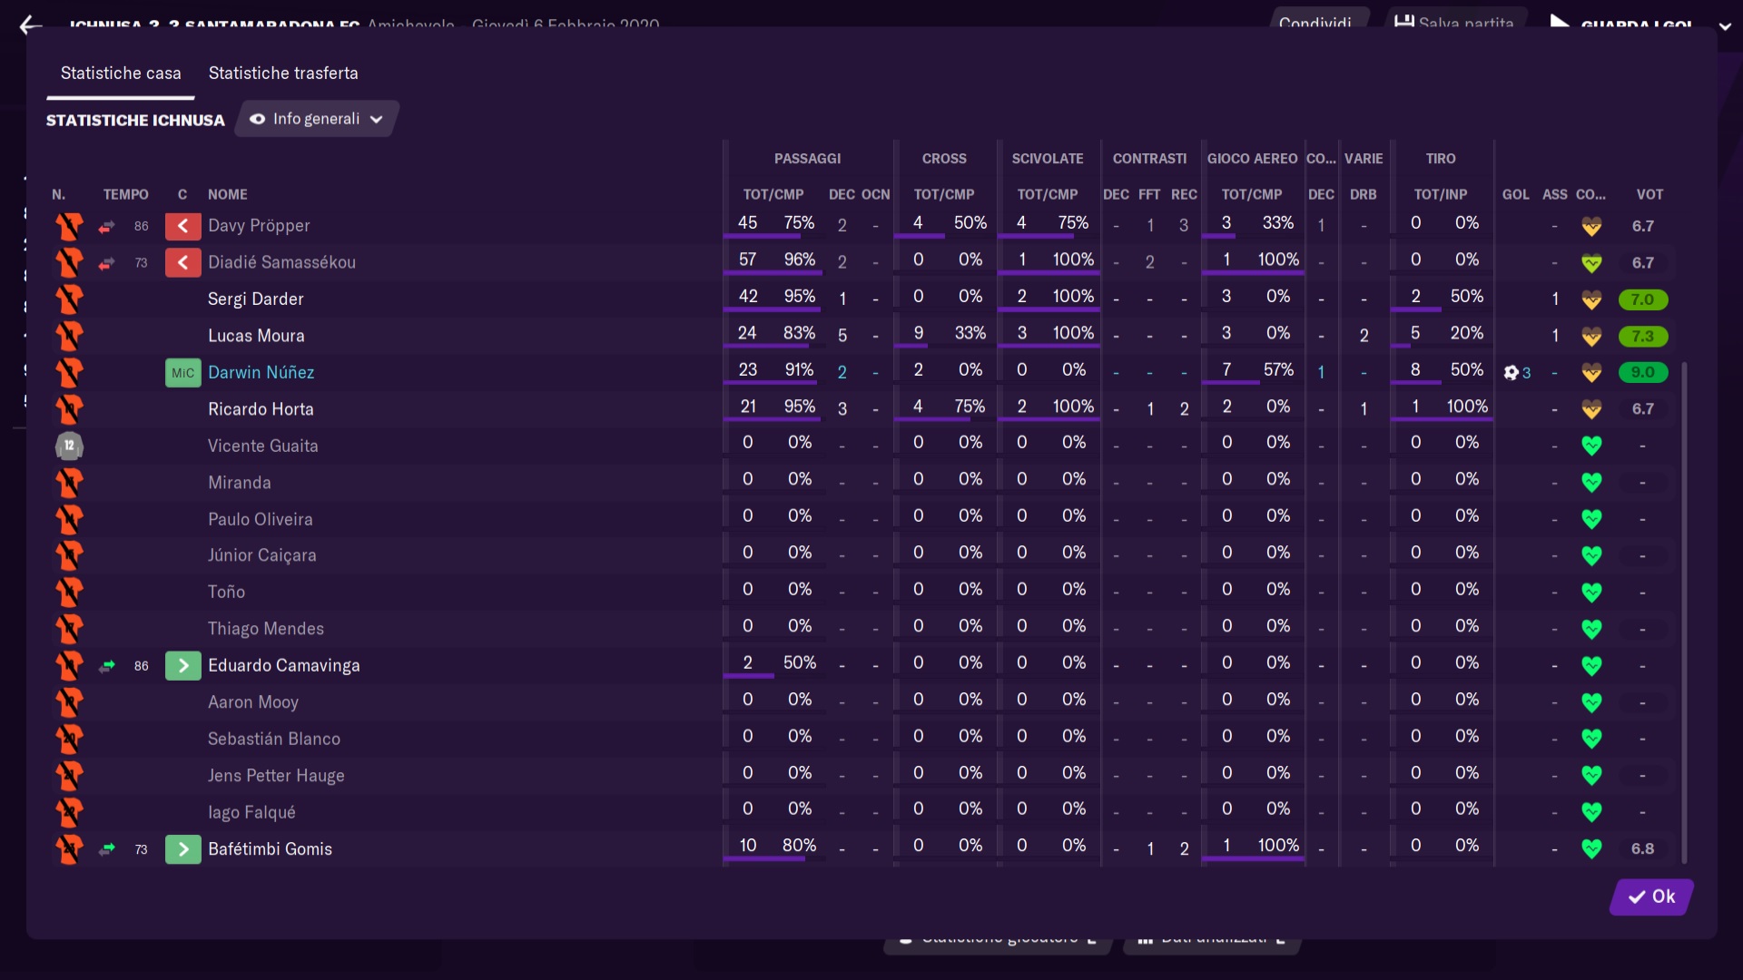Click Darwin Núñez's green 9.0 rating badge
The height and width of the screenshot is (980, 1743).
click(1642, 373)
